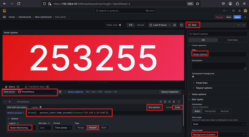Click the panel Title input field
This screenshot has height=137, width=249.
pyautogui.click(x=219, y=54)
